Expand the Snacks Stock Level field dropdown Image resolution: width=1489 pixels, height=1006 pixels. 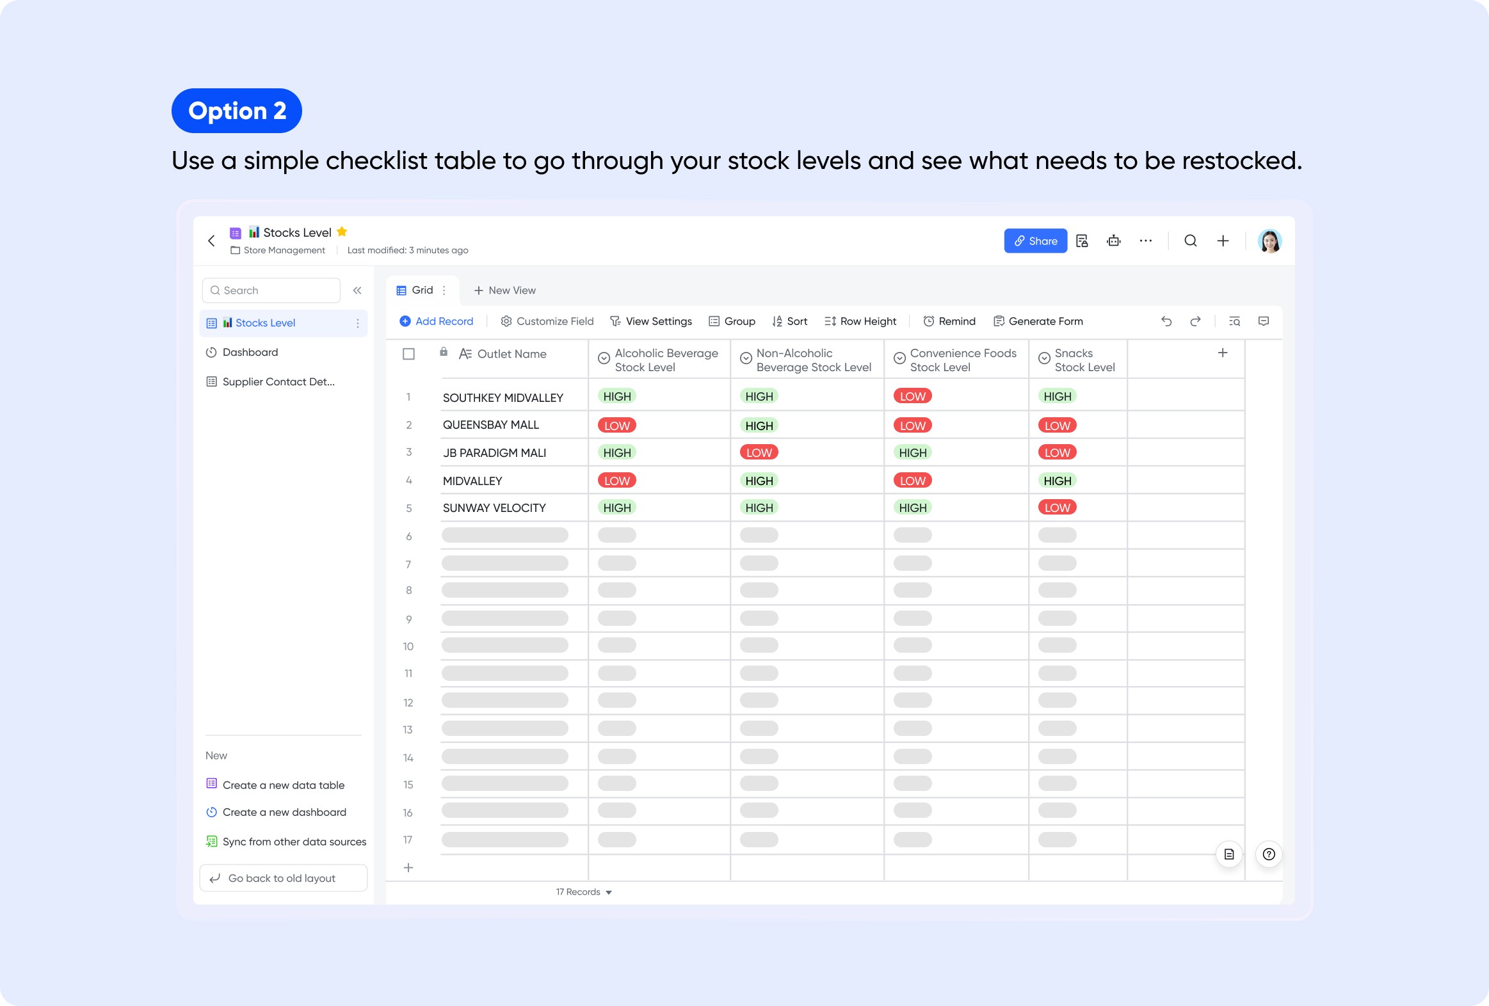click(x=1043, y=358)
